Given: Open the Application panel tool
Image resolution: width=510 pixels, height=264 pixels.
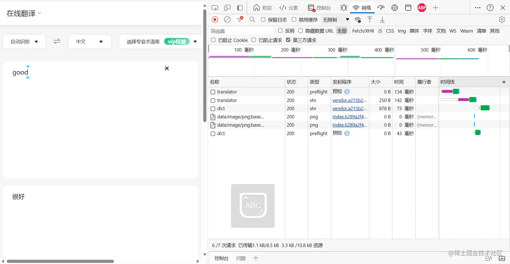Looking at the screenshot, I should click(408, 8).
